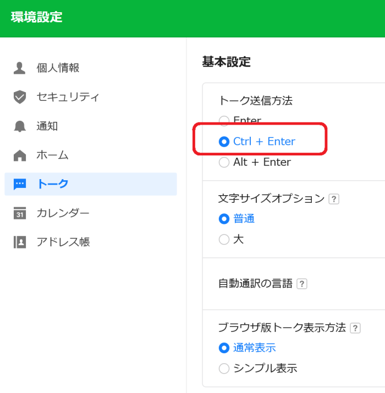Click the help icon beside 文字サイズオプション

pos(334,200)
